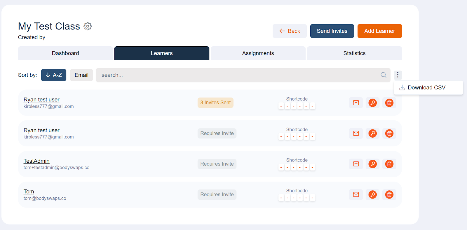The height and width of the screenshot is (230, 467).
Task: Send email invite to Tom
Action: coord(356,194)
